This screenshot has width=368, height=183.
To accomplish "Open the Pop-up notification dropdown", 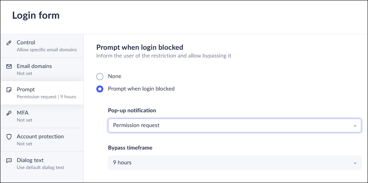I will [234, 125].
